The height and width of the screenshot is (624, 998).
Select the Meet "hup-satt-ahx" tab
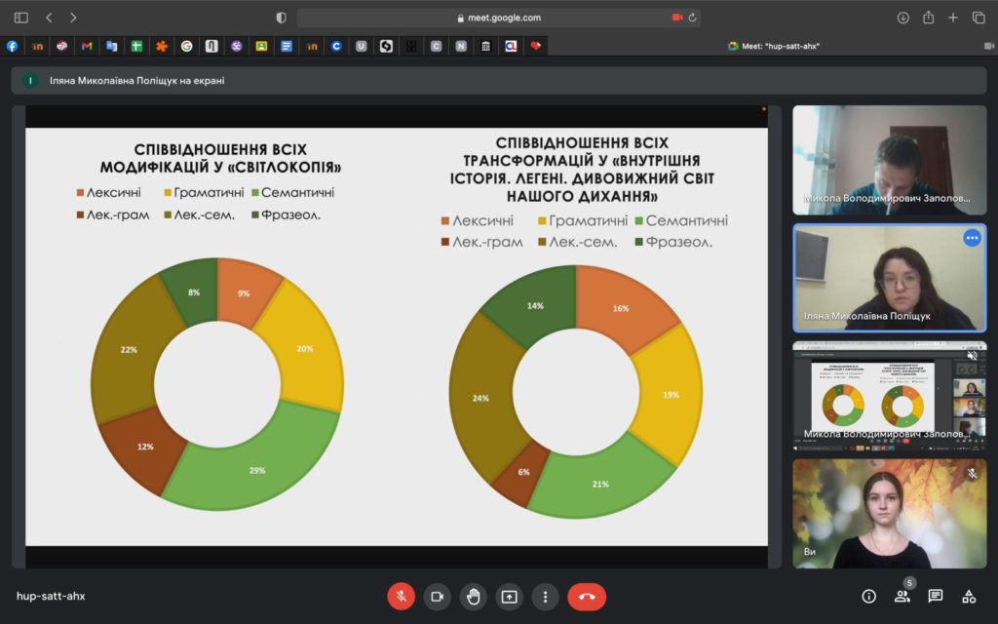[773, 46]
